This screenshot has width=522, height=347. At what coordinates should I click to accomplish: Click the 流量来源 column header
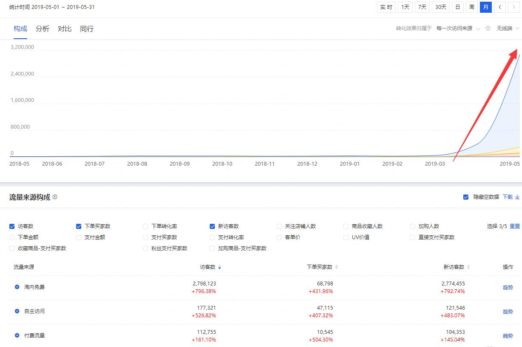point(24,267)
